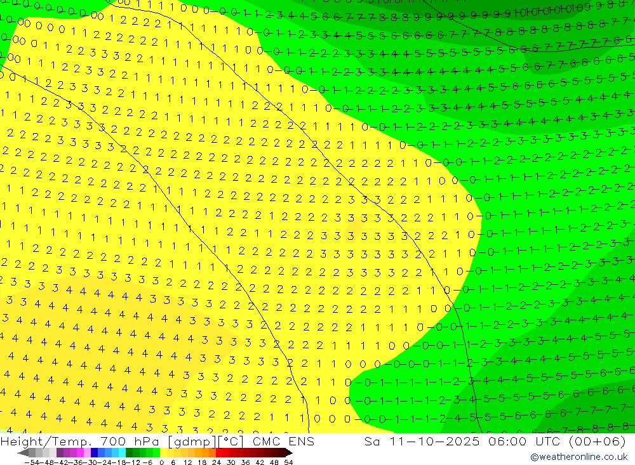Pick the cyan legend swatch near -18

click(122, 452)
